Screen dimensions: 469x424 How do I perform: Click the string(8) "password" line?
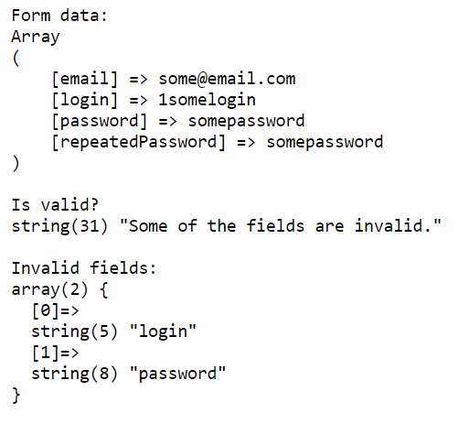pyautogui.click(x=128, y=374)
